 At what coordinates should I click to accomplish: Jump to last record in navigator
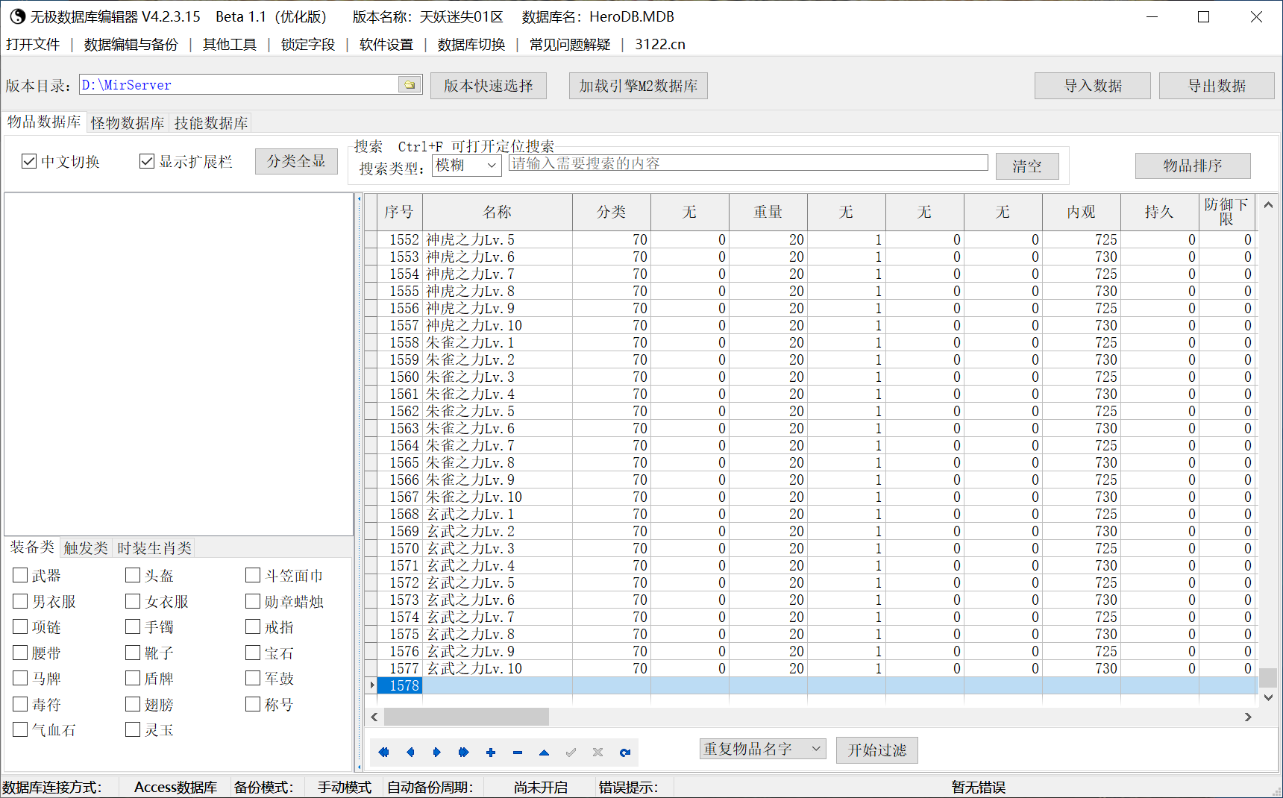click(463, 753)
